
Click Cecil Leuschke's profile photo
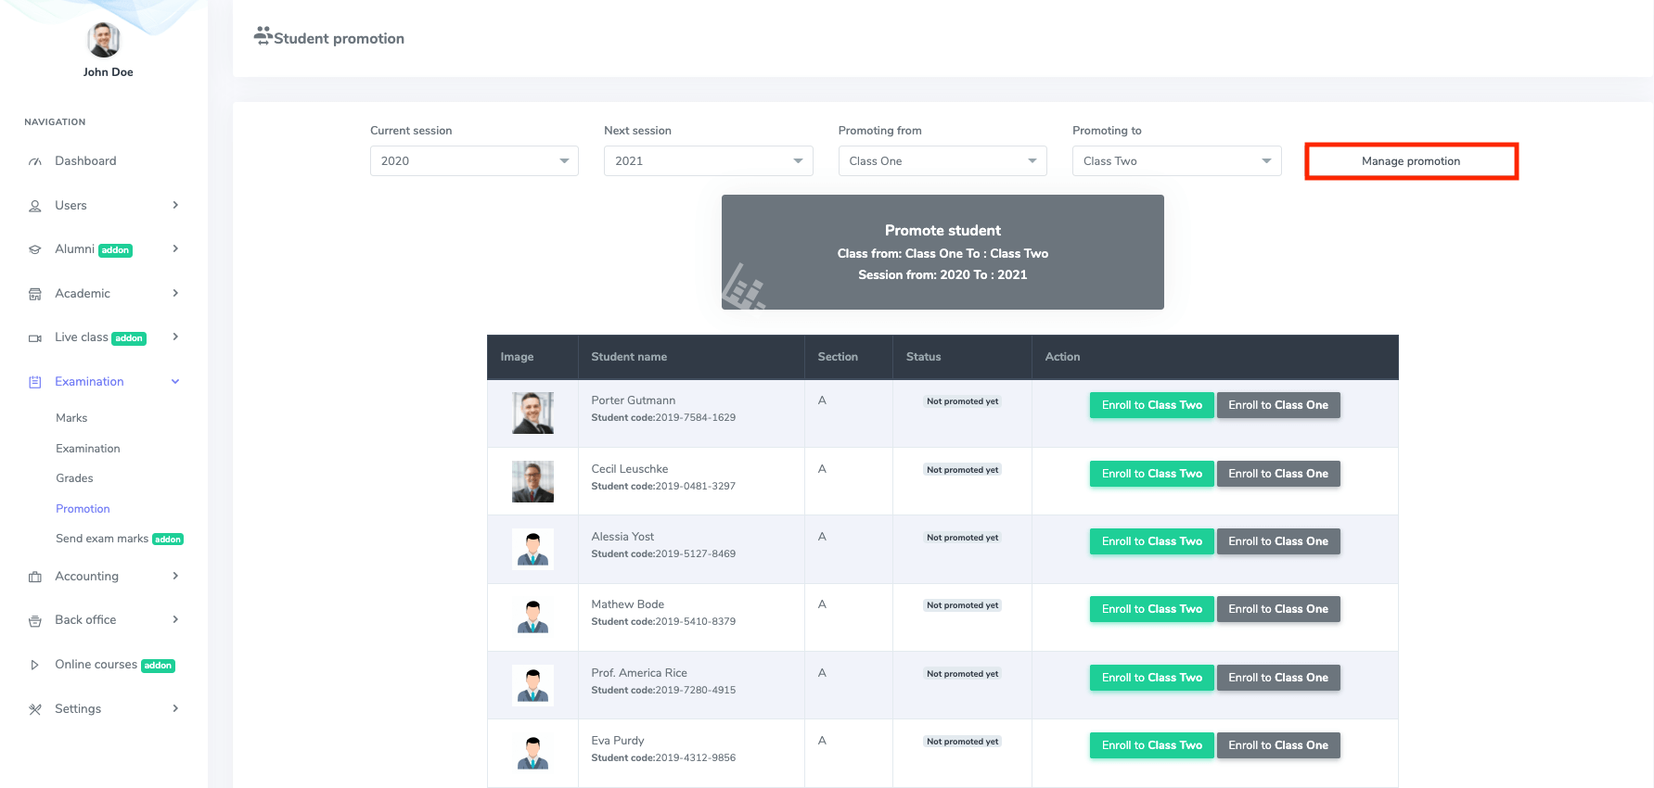[x=532, y=481]
